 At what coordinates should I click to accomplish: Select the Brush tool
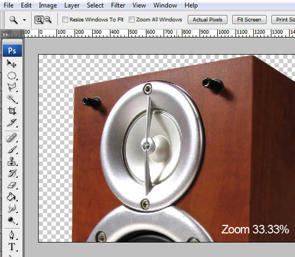coord(12,150)
